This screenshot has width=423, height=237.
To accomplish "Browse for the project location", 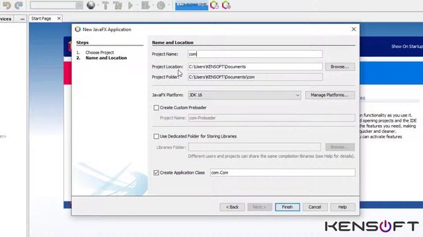I will [x=340, y=66].
